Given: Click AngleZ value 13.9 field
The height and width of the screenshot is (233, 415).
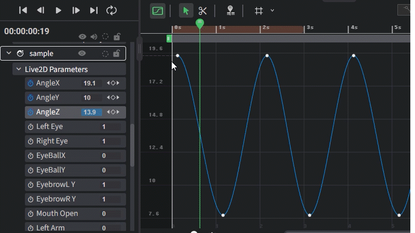Looking at the screenshot, I should point(91,112).
